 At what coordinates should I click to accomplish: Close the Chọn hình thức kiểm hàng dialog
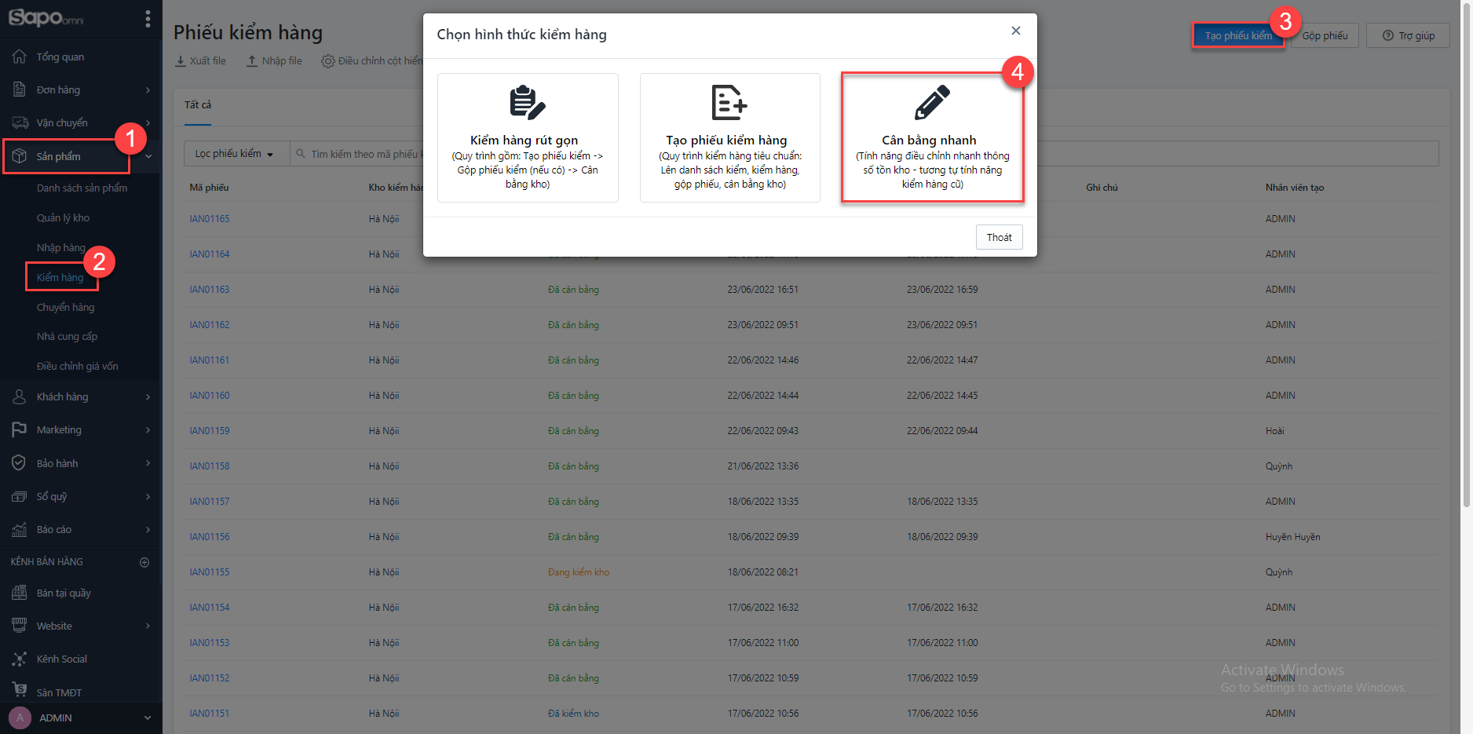(x=1016, y=31)
